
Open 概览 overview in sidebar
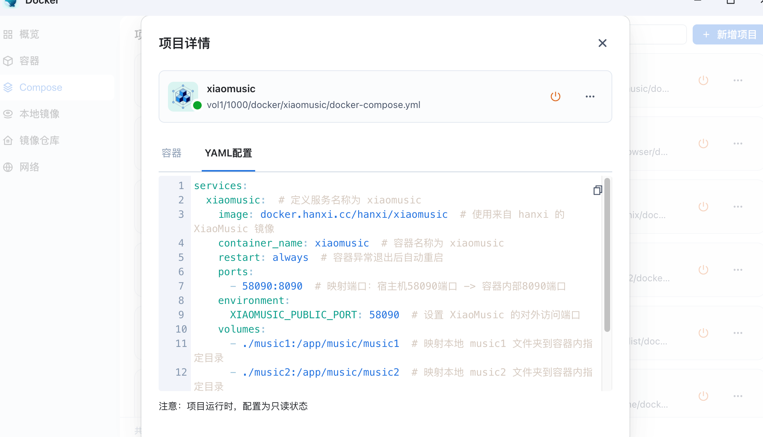click(x=29, y=34)
